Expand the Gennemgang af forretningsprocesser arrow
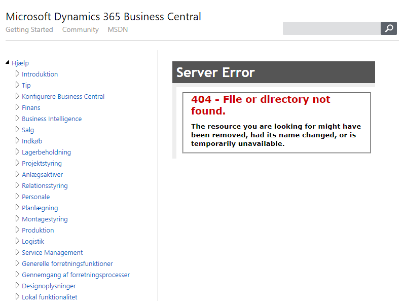 coord(17,274)
